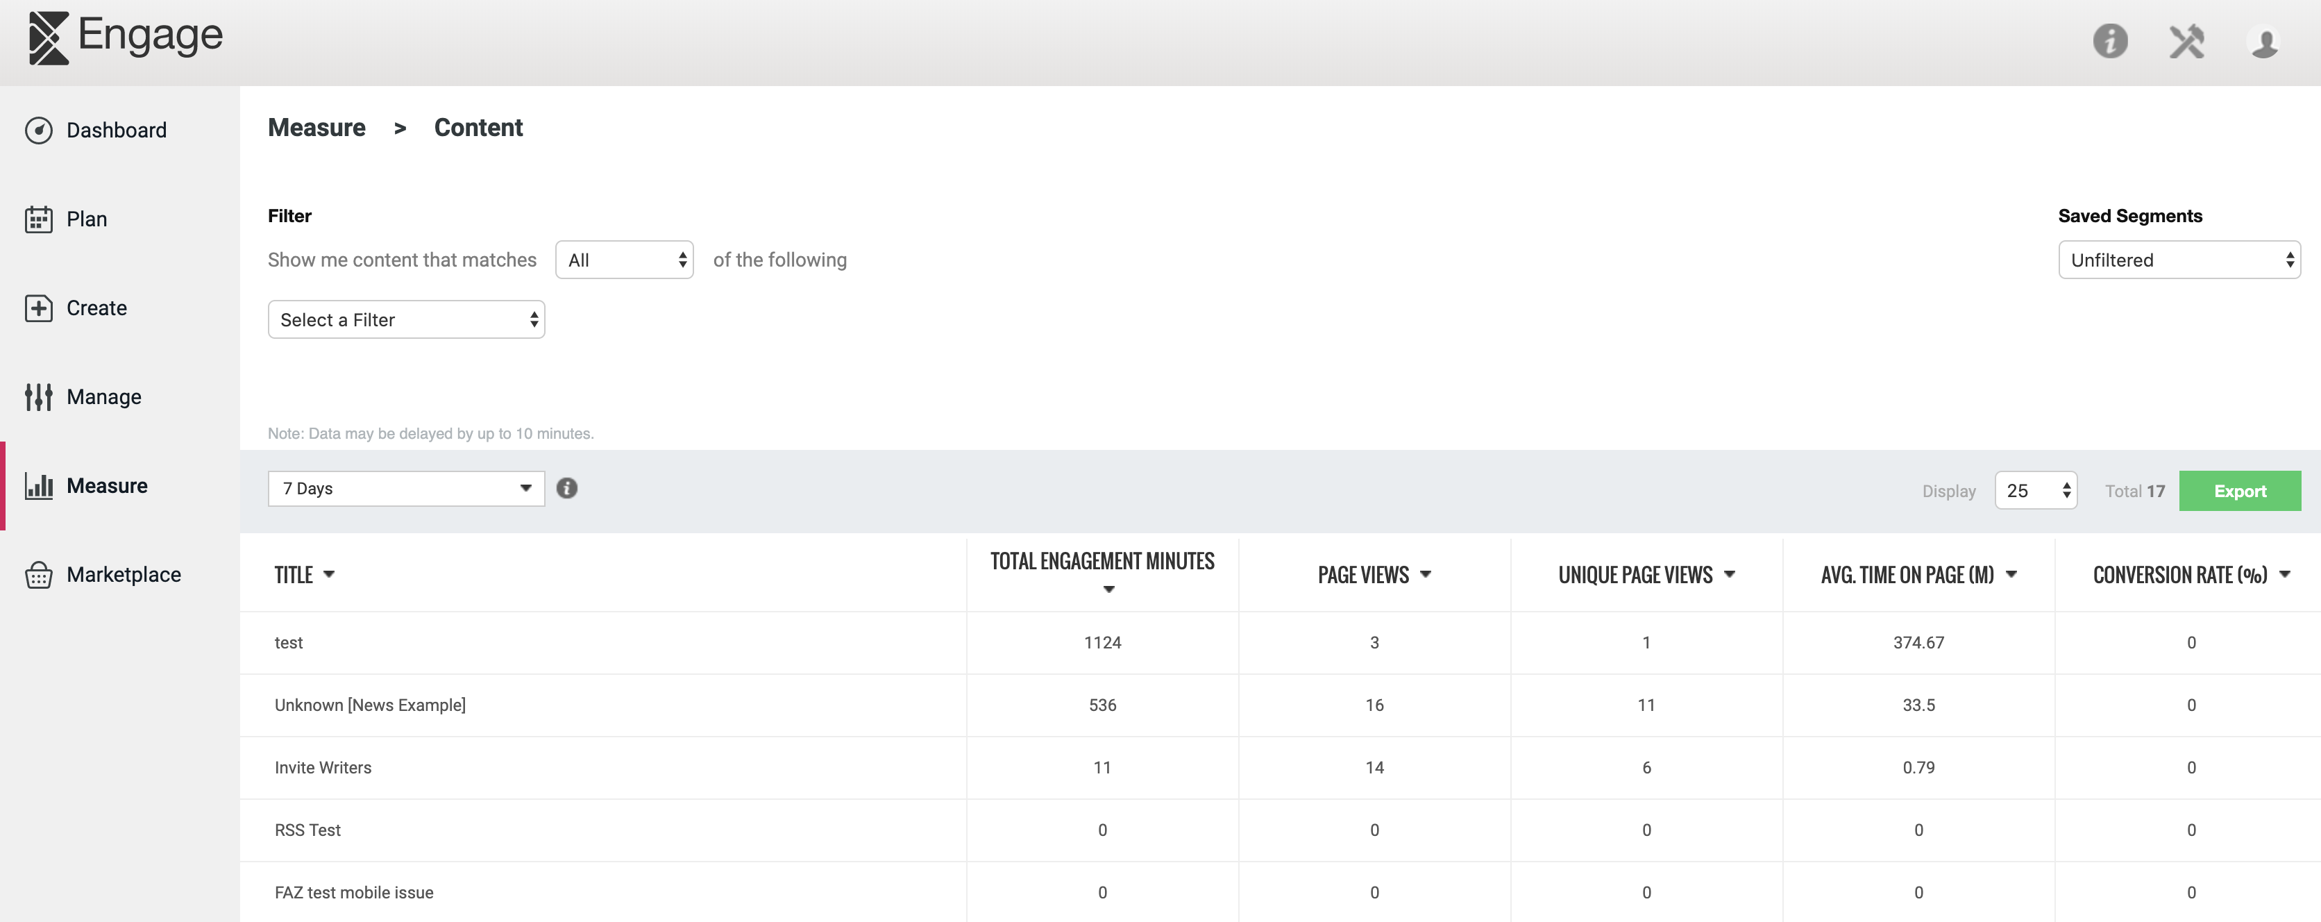Click the green Export button

click(x=2240, y=491)
